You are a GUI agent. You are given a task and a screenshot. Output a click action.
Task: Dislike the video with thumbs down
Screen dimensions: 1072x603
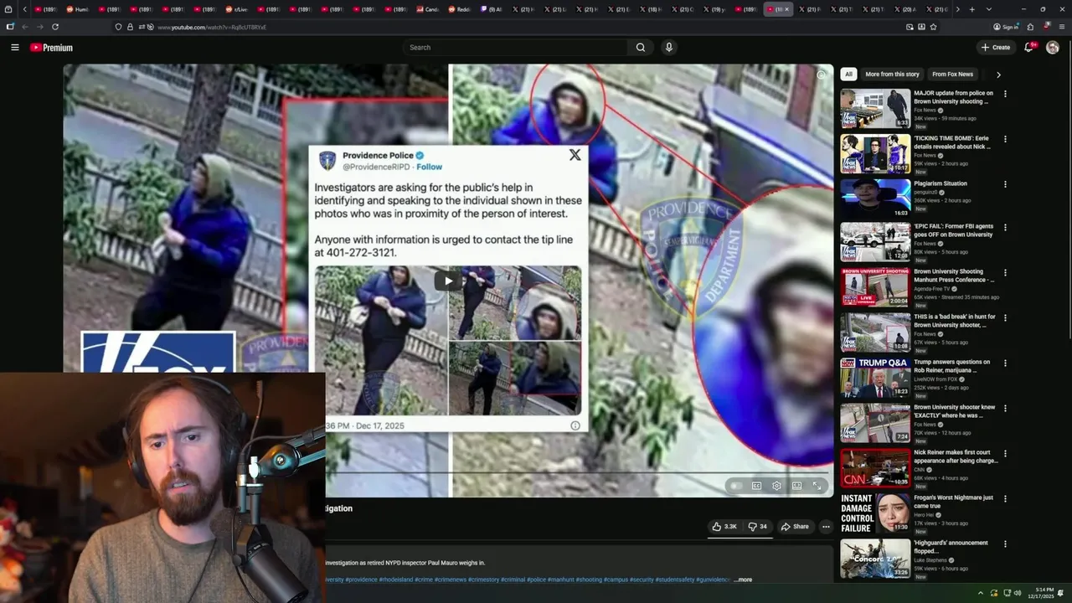point(757,527)
